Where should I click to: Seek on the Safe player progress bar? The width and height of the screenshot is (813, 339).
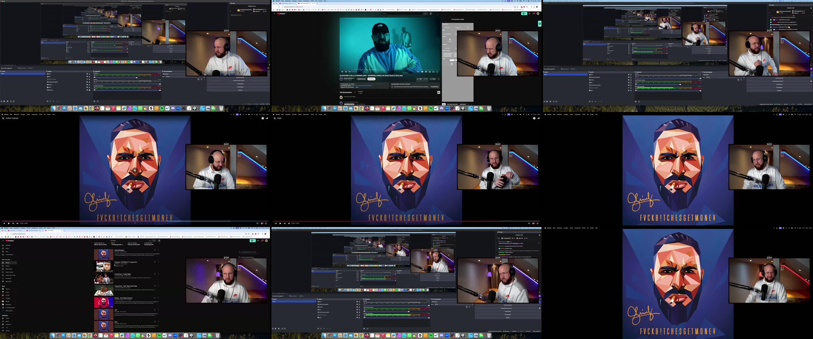tap(407, 221)
